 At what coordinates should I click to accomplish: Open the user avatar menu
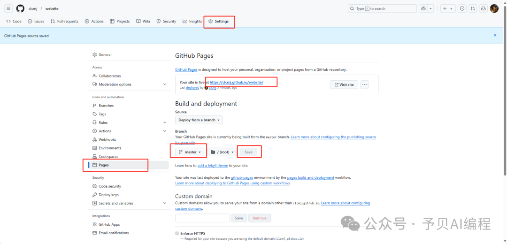click(x=494, y=9)
